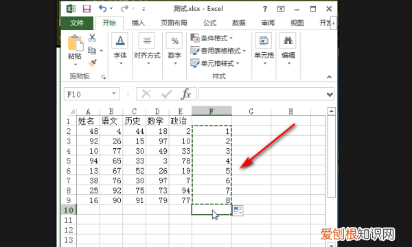Click cell E8 with value 94
Image resolution: width=412 pixels, height=247 pixels.
tap(181, 190)
